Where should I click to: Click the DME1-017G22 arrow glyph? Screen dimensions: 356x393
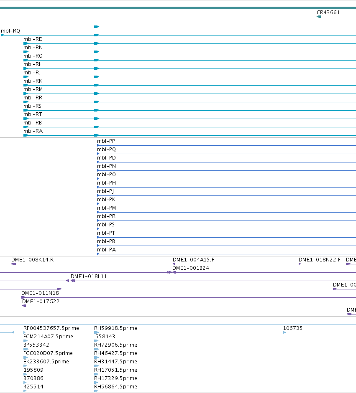[24, 306]
